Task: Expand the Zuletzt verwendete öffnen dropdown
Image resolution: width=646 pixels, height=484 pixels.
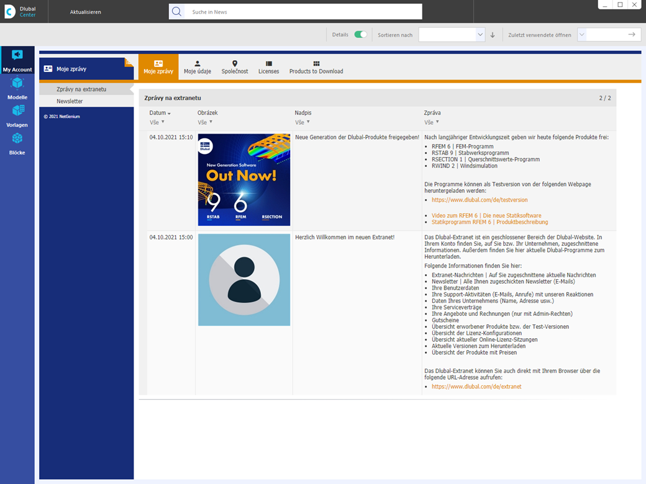Action: tap(582, 35)
